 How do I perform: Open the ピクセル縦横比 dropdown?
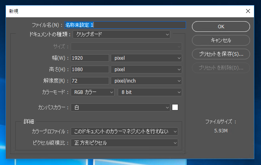point(124,143)
